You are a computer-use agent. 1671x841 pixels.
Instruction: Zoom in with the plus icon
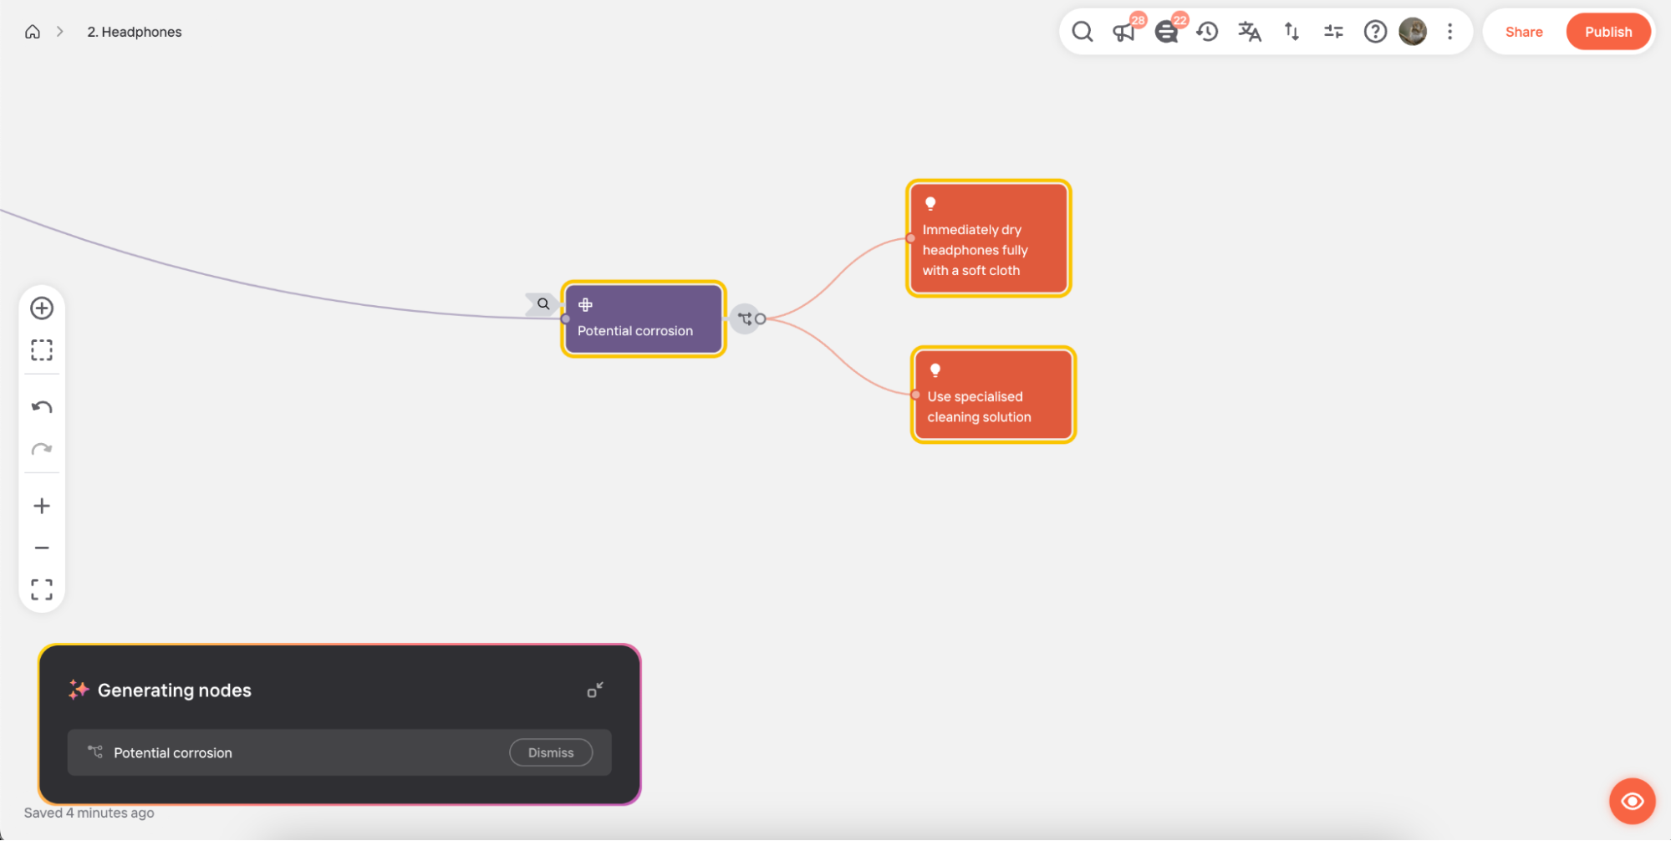42,506
